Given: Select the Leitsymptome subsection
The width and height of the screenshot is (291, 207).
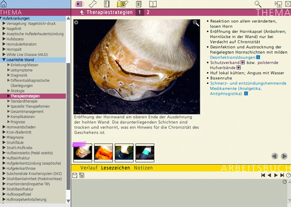Looking at the screenshot, I should coord(22,70).
